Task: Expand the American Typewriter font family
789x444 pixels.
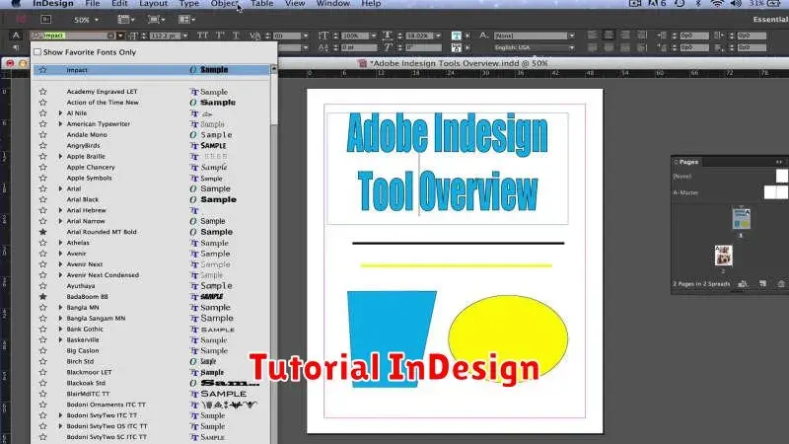Action: pos(60,124)
